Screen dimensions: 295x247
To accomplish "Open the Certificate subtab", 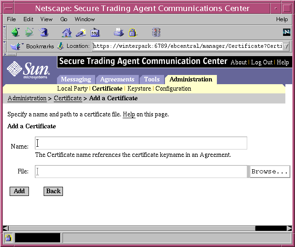I will [107, 88].
